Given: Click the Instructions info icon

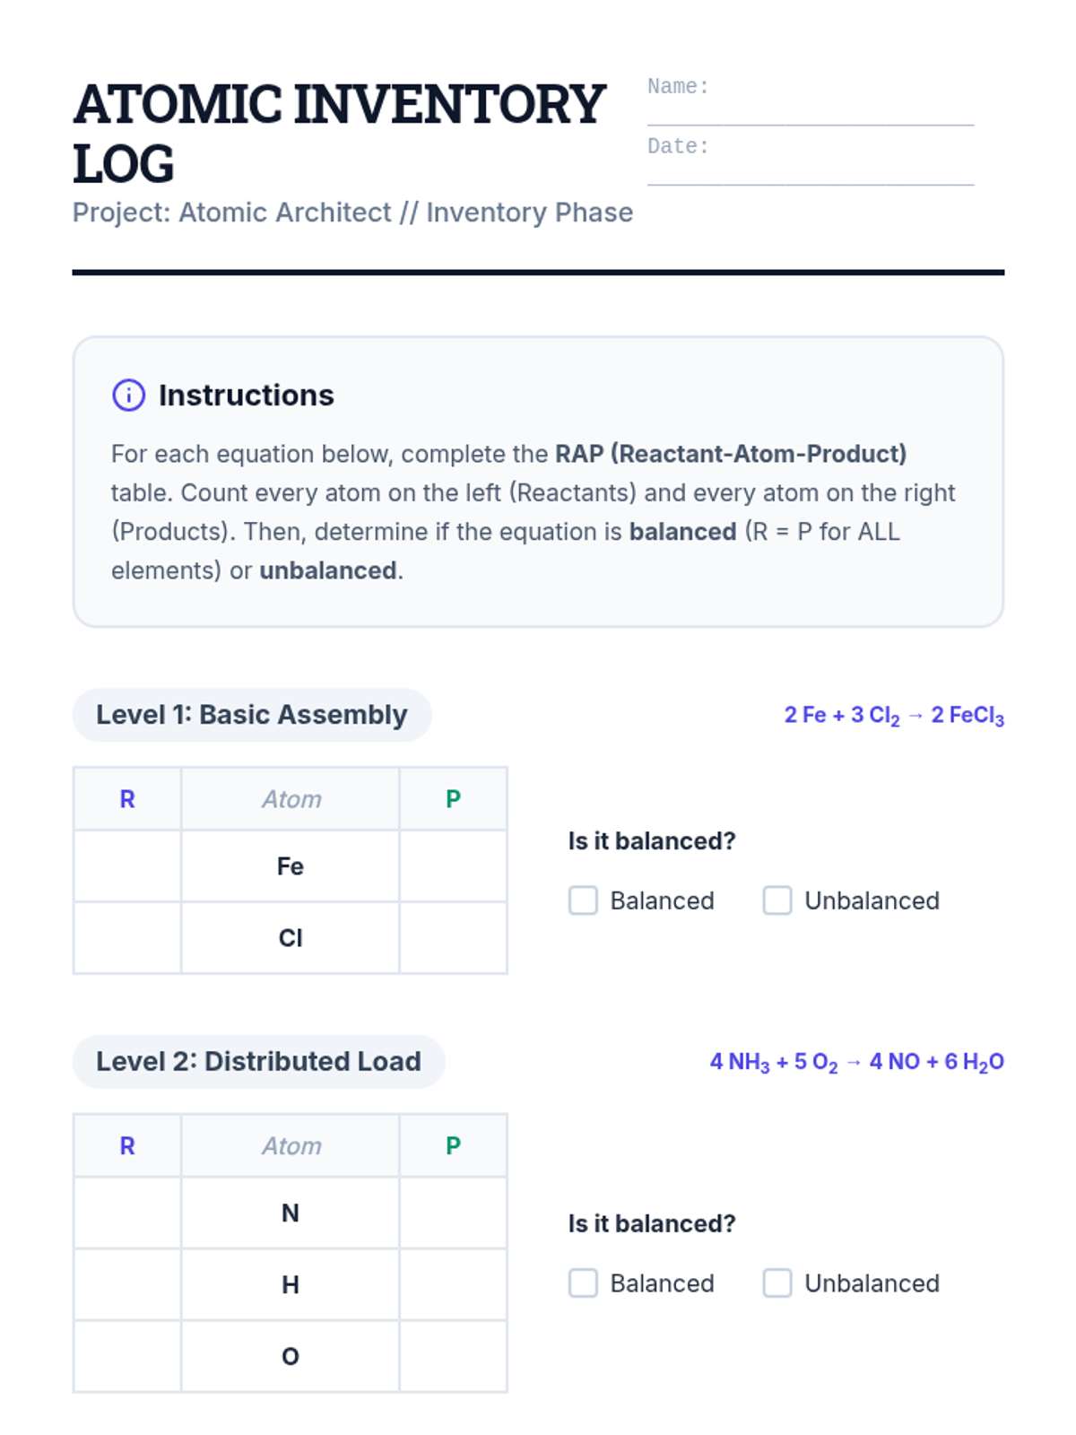Looking at the screenshot, I should [128, 395].
